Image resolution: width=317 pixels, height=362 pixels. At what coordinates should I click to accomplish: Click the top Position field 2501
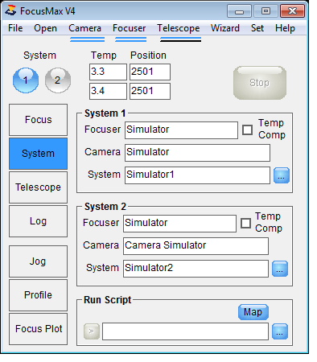click(150, 72)
